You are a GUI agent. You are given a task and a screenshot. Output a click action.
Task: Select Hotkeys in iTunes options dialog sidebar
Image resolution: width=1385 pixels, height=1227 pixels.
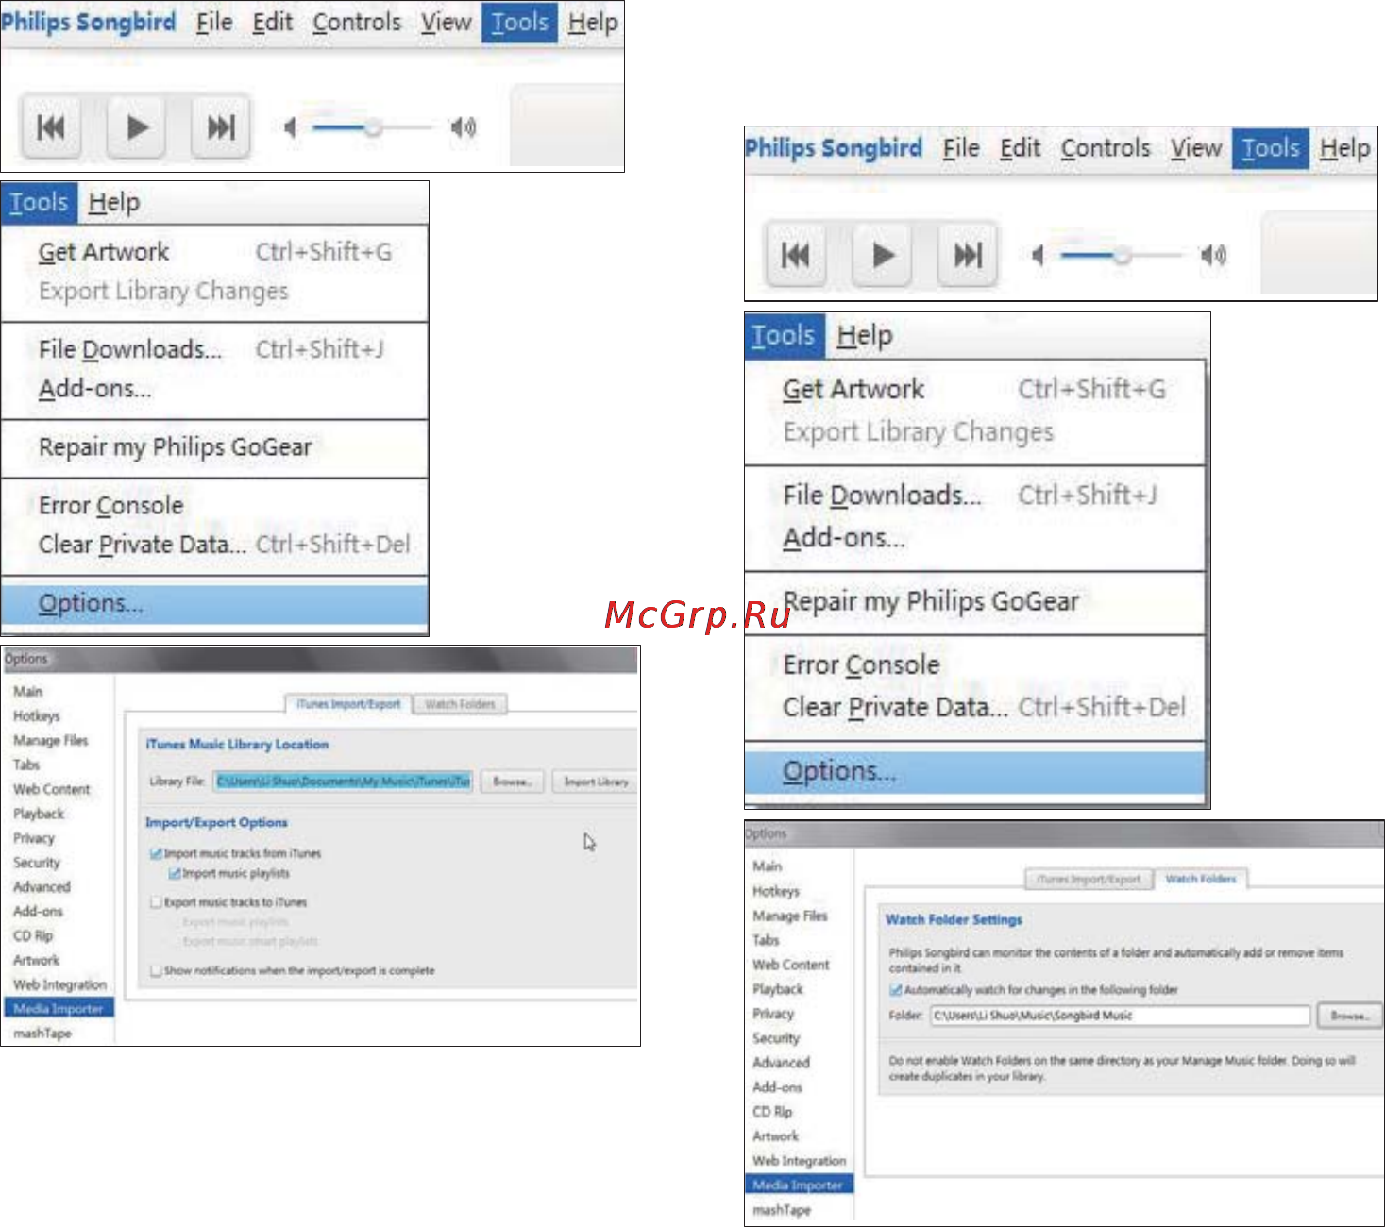coord(37,716)
